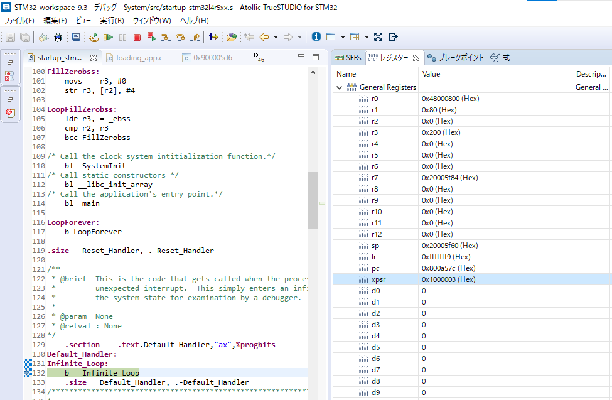Click the editor vertical scrollbar thumb
612x400 pixels.
click(313, 200)
